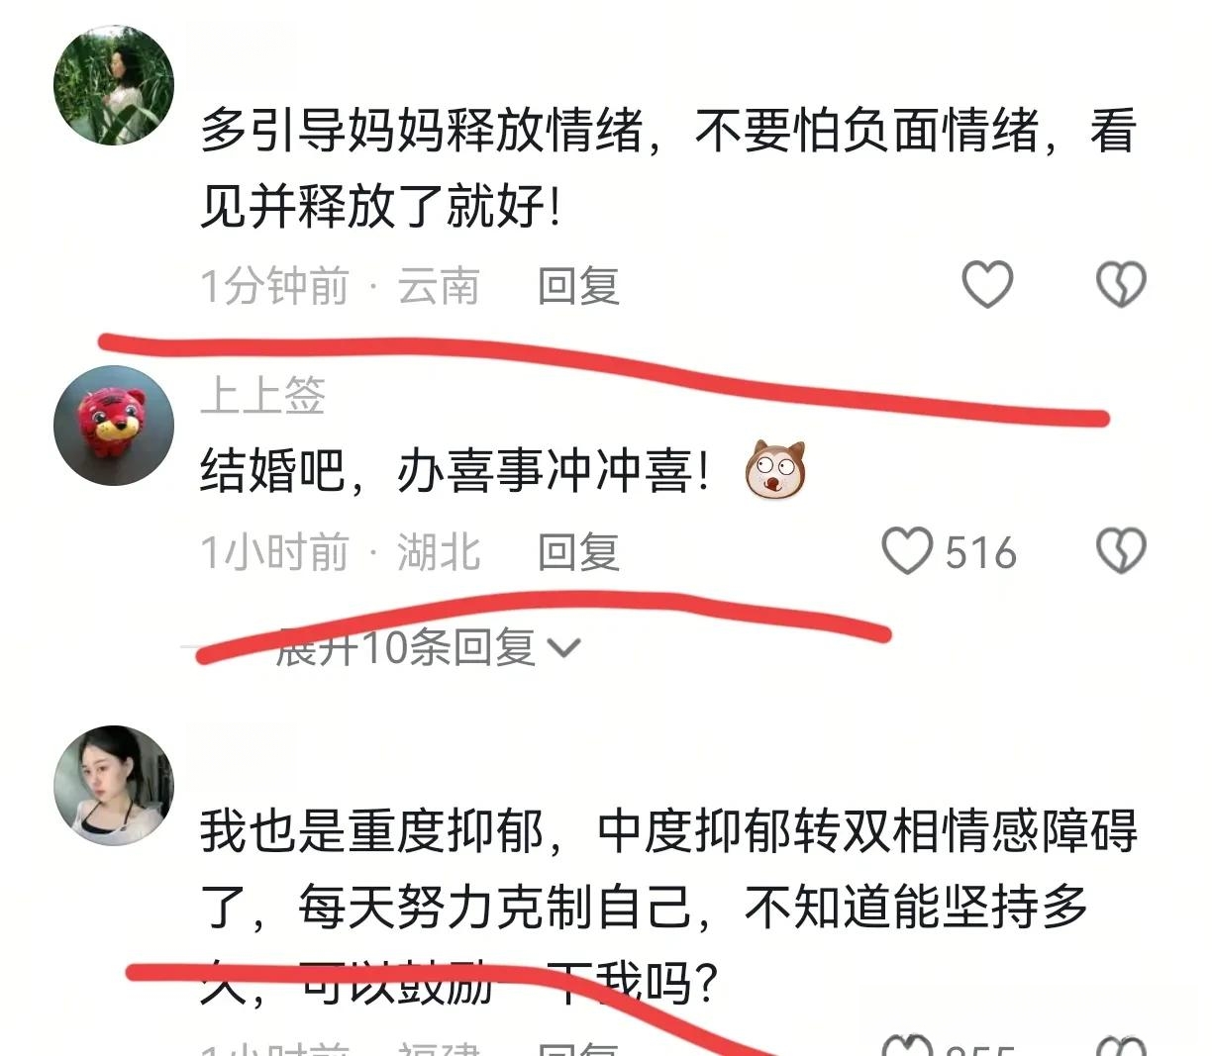Expand 展开10条回复 replies
Screen dimensions: 1212x1056
coord(428,648)
